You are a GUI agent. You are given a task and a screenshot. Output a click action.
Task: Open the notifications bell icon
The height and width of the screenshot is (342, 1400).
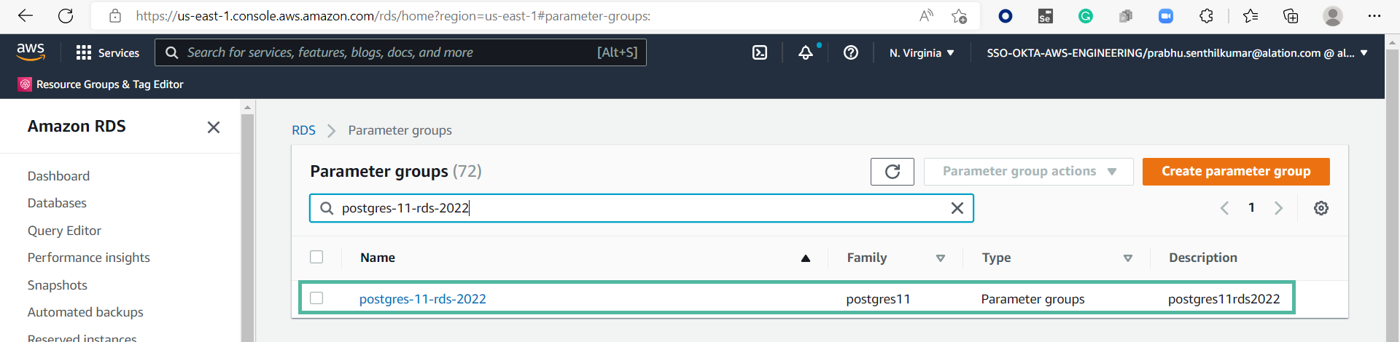point(806,52)
